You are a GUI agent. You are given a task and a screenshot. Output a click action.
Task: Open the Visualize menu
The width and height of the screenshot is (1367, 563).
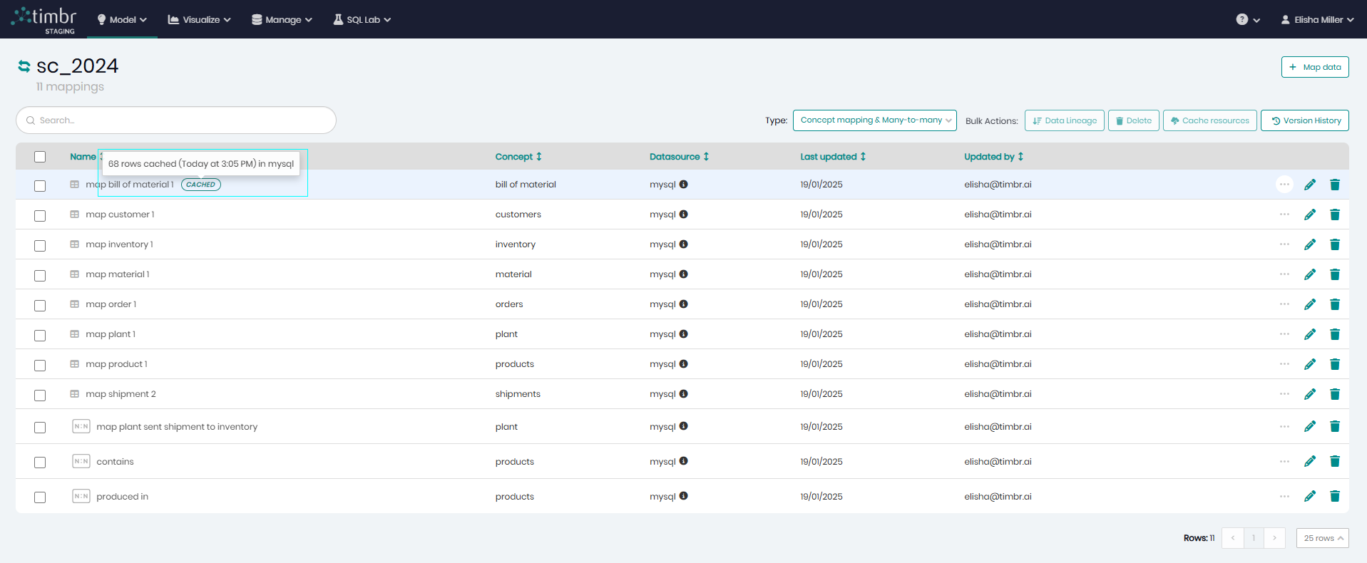pyautogui.click(x=199, y=20)
